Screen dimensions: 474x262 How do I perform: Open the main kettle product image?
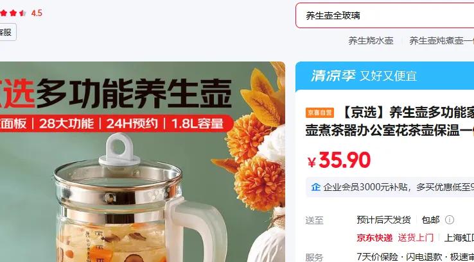(x=143, y=162)
